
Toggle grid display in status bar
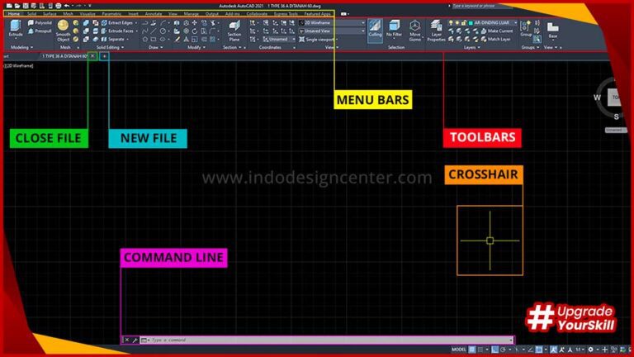[x=472, y=350]
